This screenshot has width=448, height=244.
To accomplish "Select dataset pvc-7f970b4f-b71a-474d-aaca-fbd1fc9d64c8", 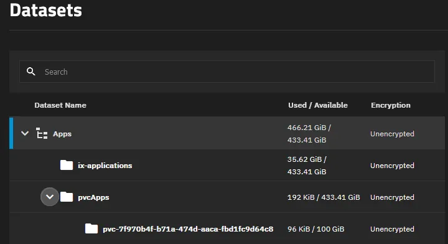I will coord(188,229).
